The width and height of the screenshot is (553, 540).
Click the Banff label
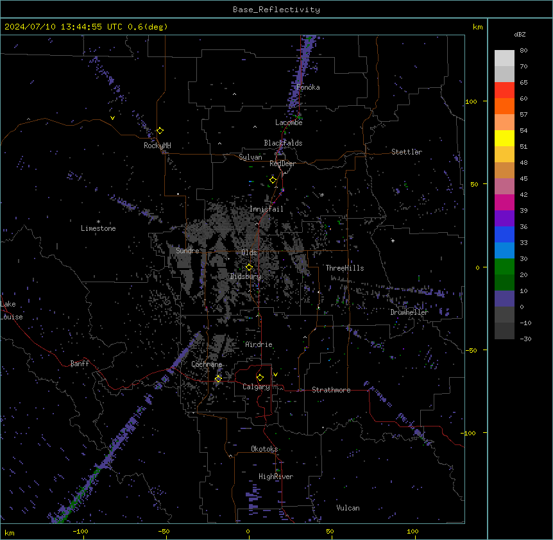[x=80, y=364]
